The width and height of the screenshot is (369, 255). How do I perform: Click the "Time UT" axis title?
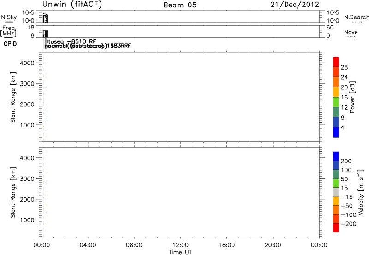(180, 252)
